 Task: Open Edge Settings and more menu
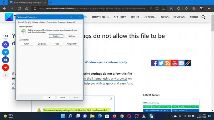coord(209,8)
